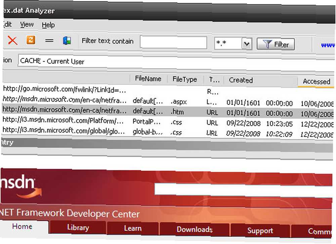Select the go.microsoft.com/fwlink row

tap(168, 90)
